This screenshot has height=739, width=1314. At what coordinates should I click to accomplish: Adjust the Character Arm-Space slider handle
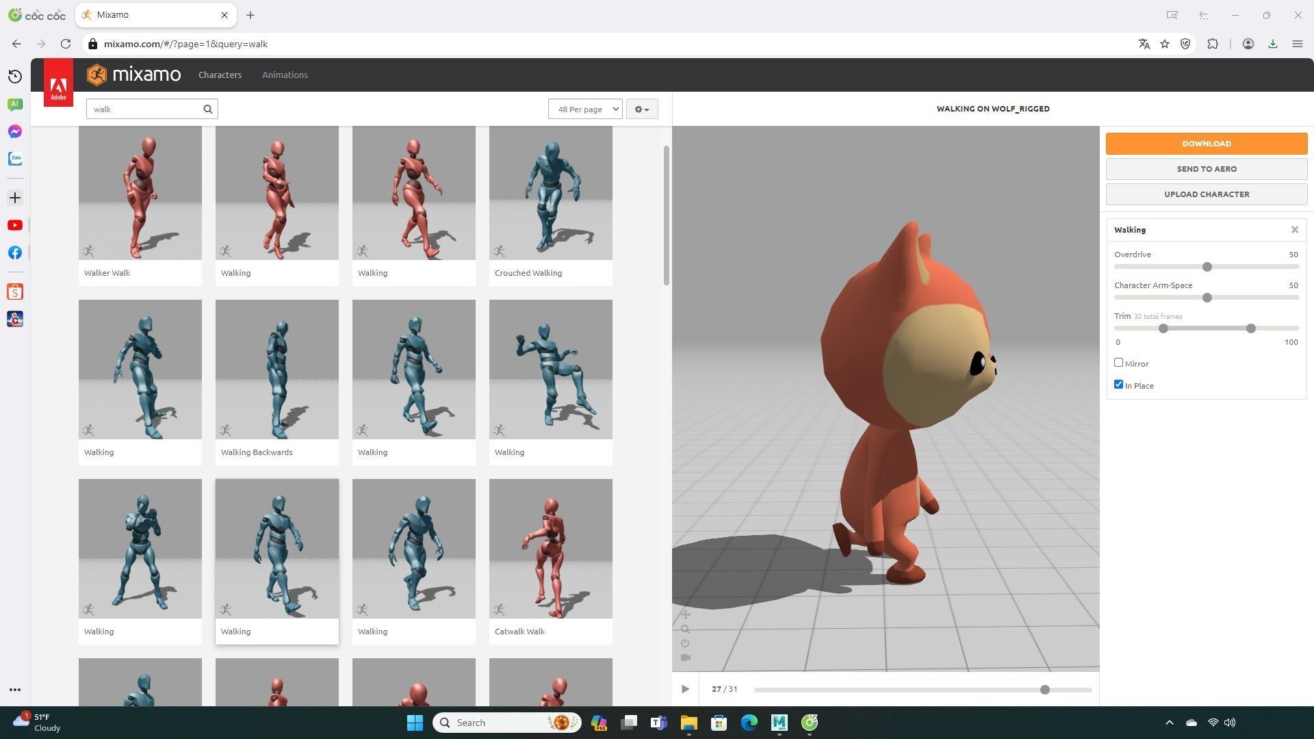click(x=1207, y=298)
